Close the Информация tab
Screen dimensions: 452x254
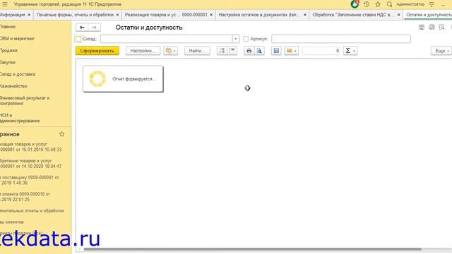[x=29, y=15]
